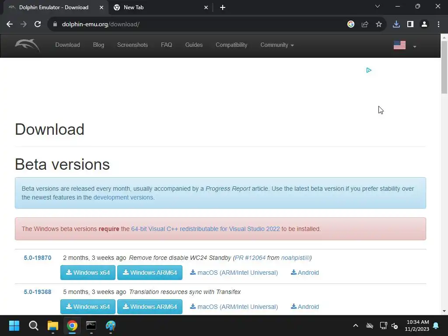Toggle the Chrome side panel icon
448x336 pixels.
[410, 24]
